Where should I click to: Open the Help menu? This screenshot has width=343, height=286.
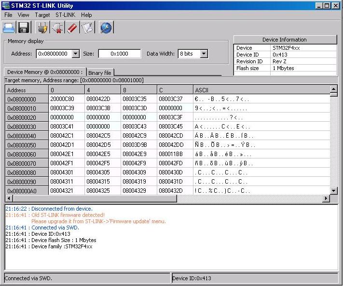(86, 15)
